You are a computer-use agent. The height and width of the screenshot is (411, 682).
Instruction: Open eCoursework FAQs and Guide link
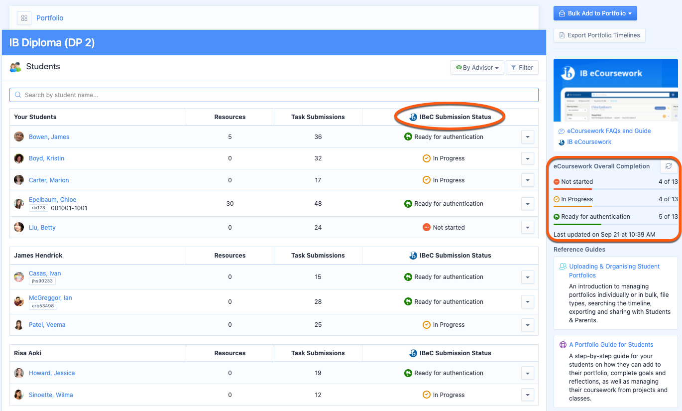coord(609,131)
